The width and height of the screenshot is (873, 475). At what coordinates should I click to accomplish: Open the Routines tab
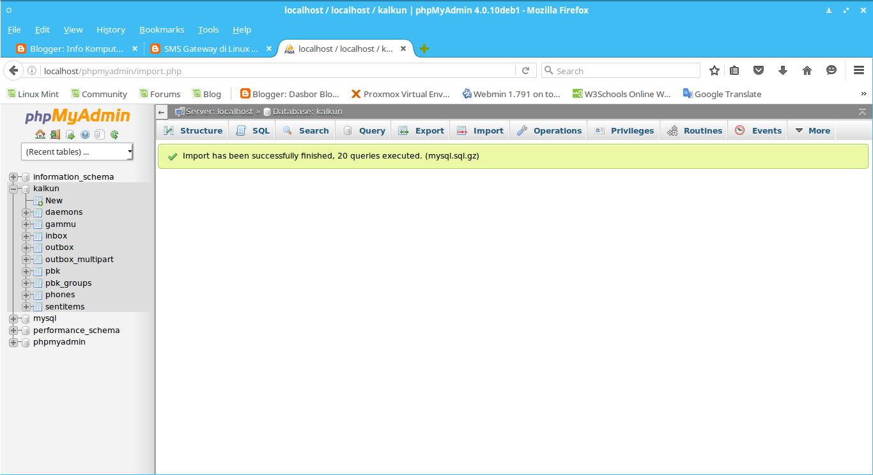(695, 130)
